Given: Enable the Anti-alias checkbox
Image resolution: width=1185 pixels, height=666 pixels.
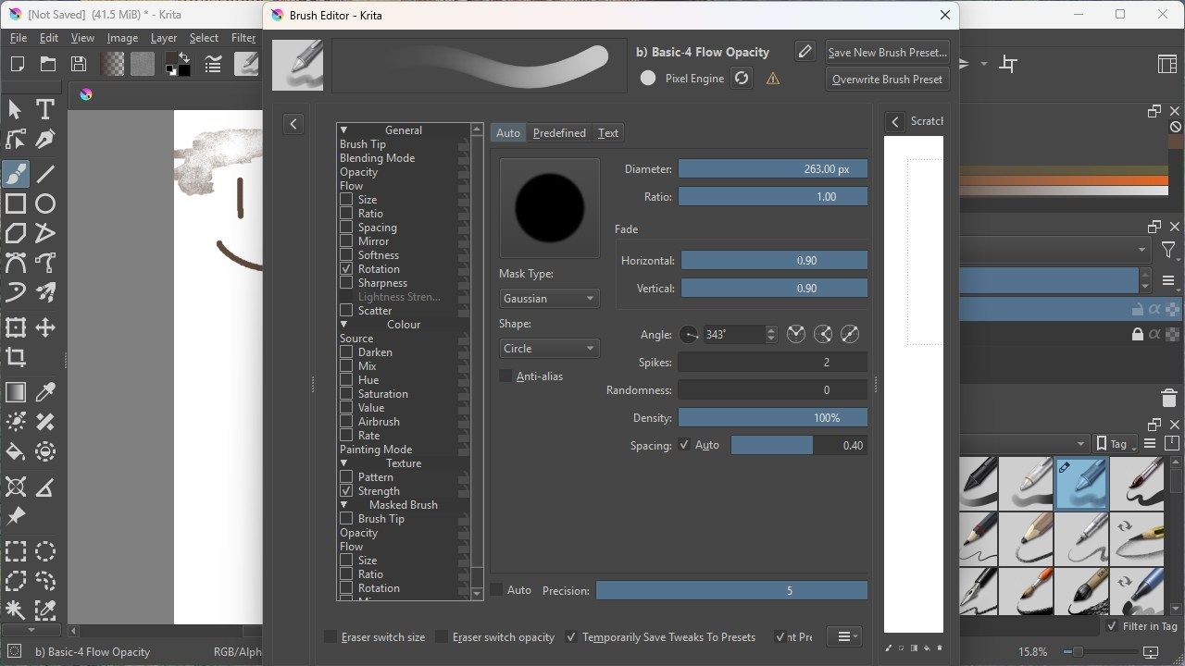Looking at the screenshot, I should click(x=505, y=376).
